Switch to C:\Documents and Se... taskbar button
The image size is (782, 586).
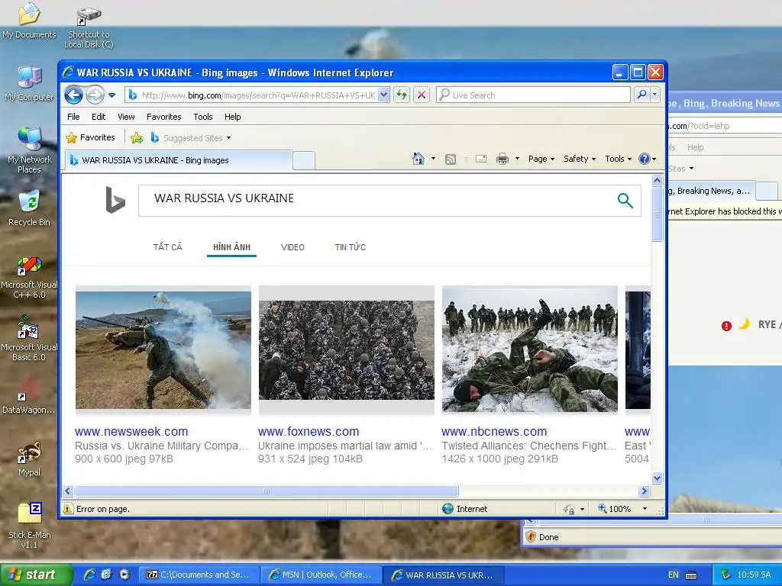(199, 575)
